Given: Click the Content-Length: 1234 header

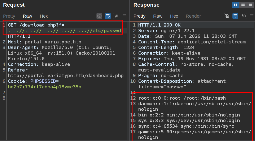Looking at the screenshot, I should click(166, 48).
